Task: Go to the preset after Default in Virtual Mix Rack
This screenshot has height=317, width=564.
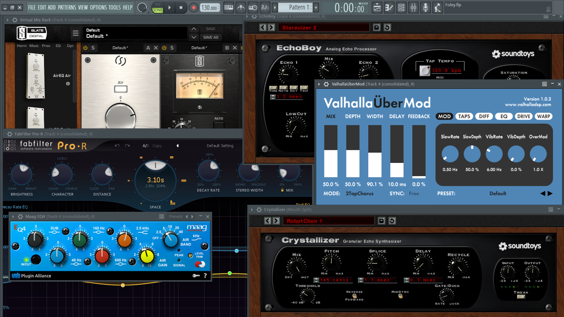Action: tap(194, 37)
